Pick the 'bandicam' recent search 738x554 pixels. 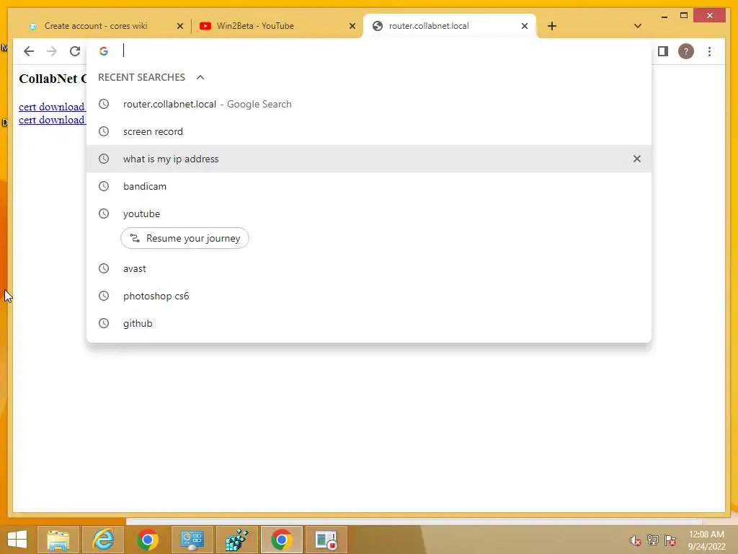[x=369, y=186]
